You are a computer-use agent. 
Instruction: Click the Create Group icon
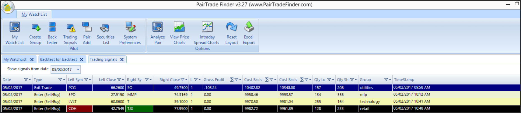[x=35, y=33]
